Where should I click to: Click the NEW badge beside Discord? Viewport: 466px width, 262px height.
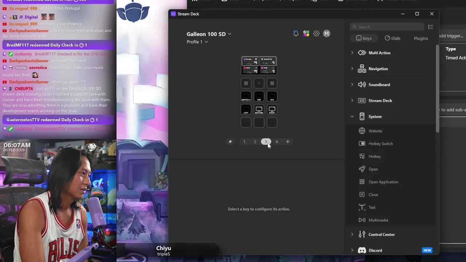(x=427, y=250)
